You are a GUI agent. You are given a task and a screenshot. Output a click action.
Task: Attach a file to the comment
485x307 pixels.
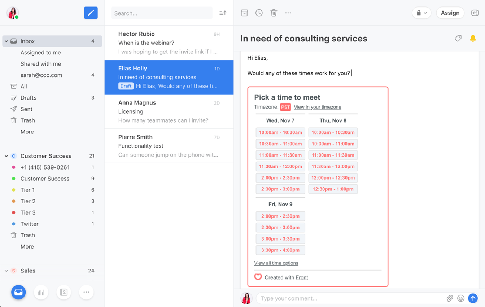click(450, 298)
